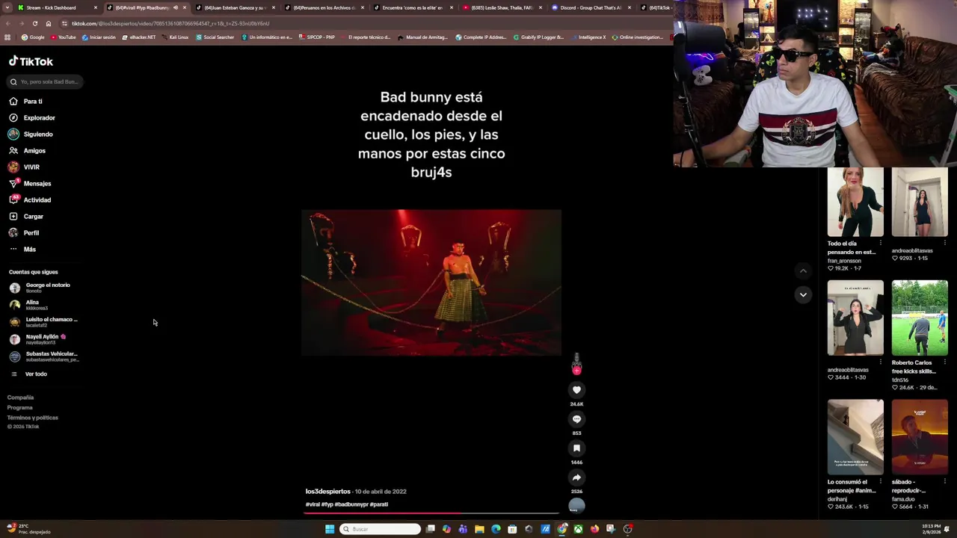Click the taskbar Buscar search box
957x538 pixels.
[380, 529]
